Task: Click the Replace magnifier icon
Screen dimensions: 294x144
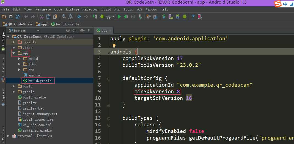Action: (71, 17)
